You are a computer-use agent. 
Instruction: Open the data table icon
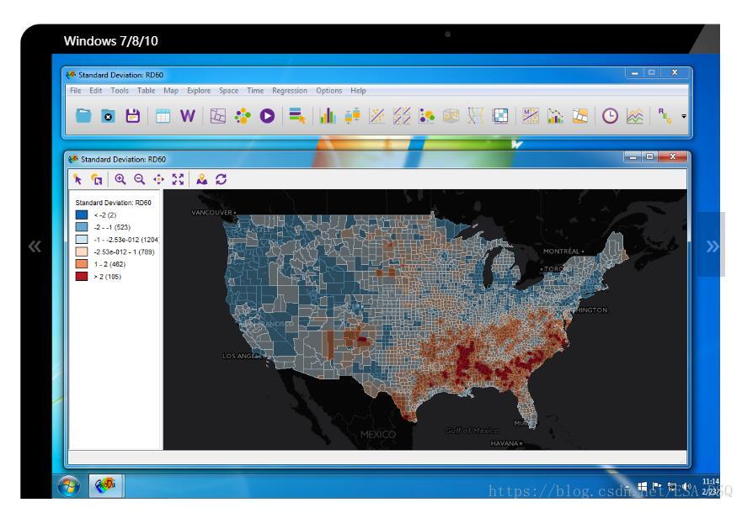point(163,115)
